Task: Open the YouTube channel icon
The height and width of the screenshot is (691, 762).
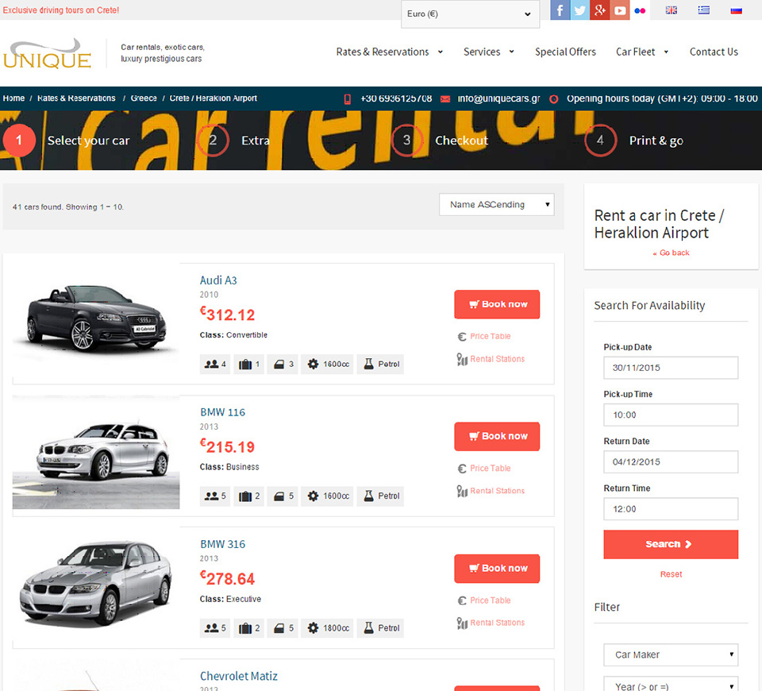Action: (x=620, y=10)
